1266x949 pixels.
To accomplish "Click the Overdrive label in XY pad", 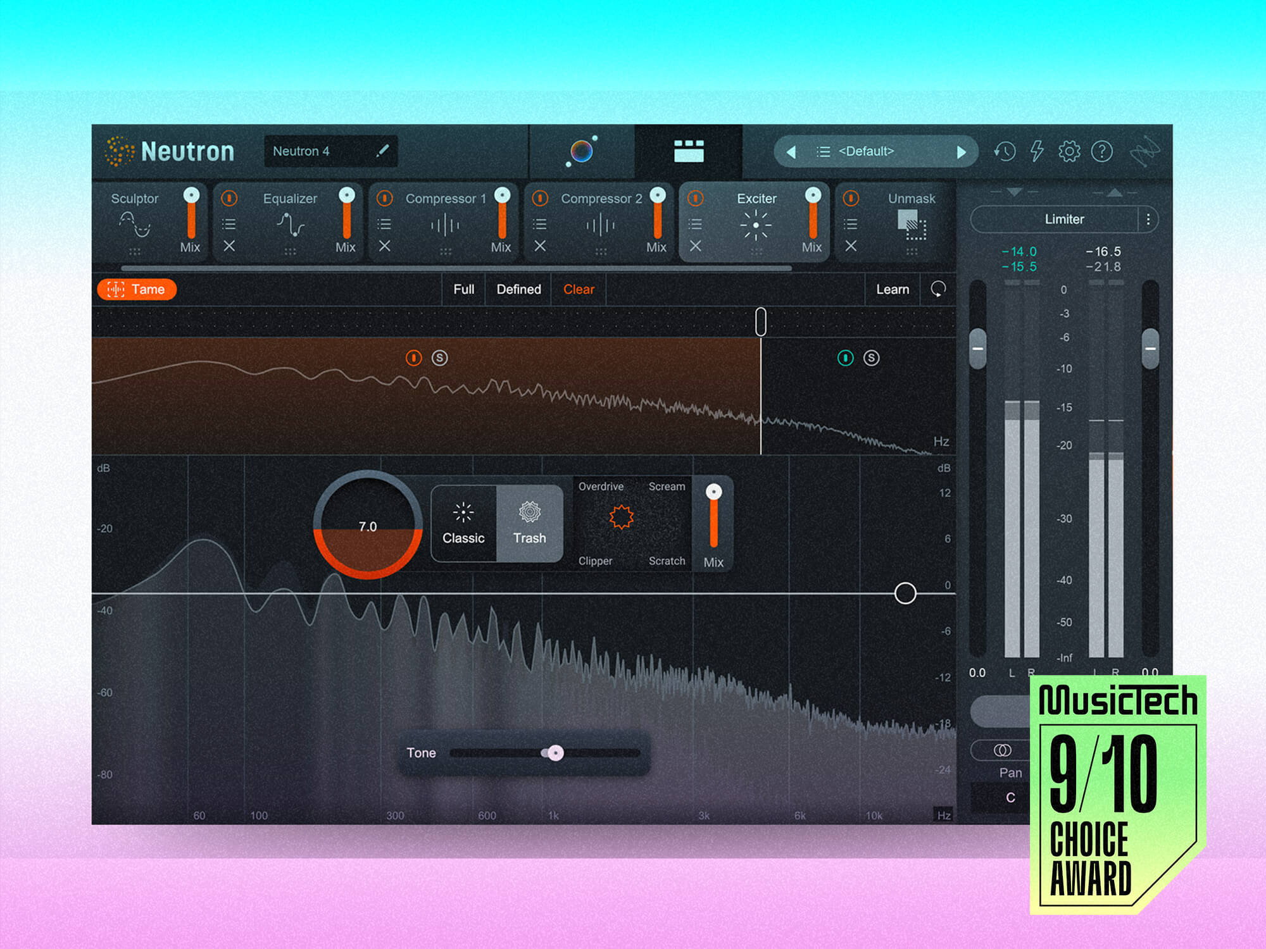I will pos(601,487).
